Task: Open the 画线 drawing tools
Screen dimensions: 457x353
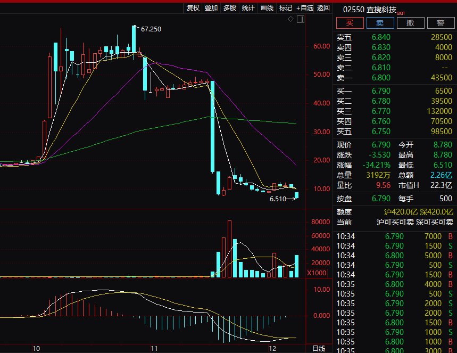Action: coord(267,7)
